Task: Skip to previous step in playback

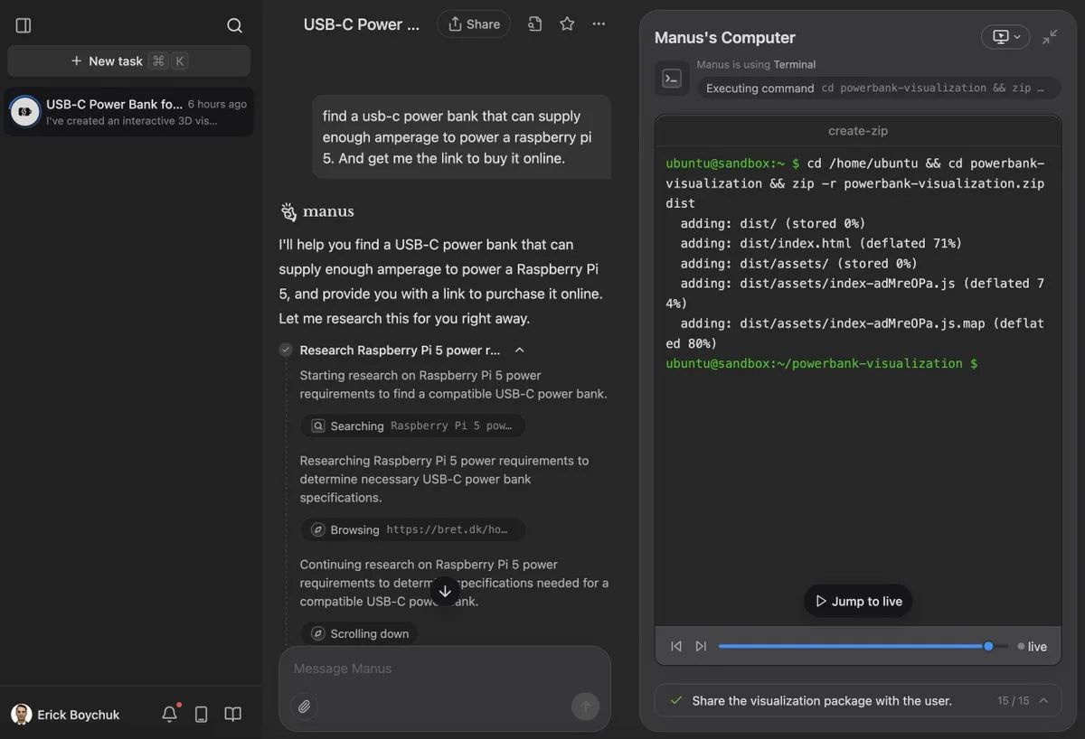Action: [676, 646]
